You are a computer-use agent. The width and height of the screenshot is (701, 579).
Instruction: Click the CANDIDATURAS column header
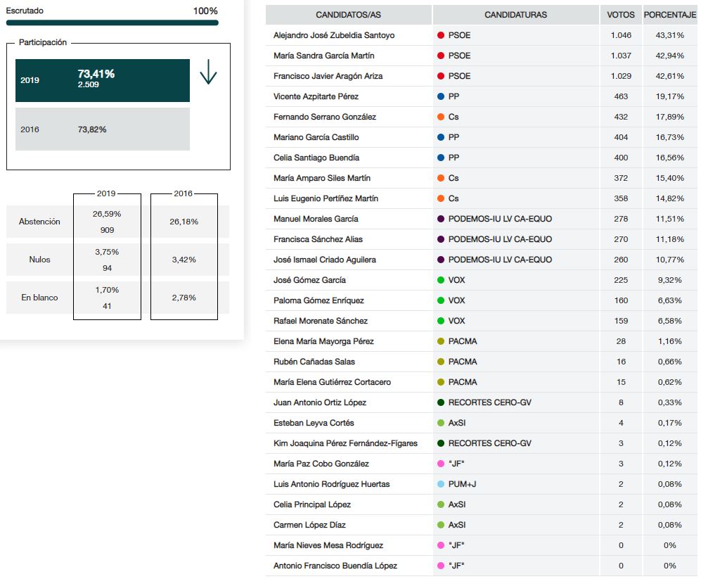point(515,15)
